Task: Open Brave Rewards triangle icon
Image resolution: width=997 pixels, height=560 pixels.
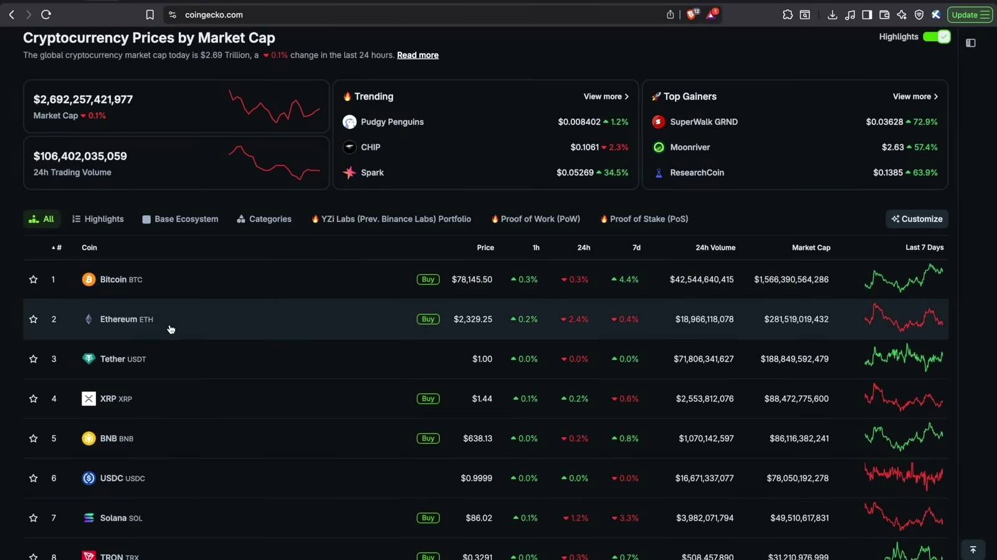Action: (712, 14)
